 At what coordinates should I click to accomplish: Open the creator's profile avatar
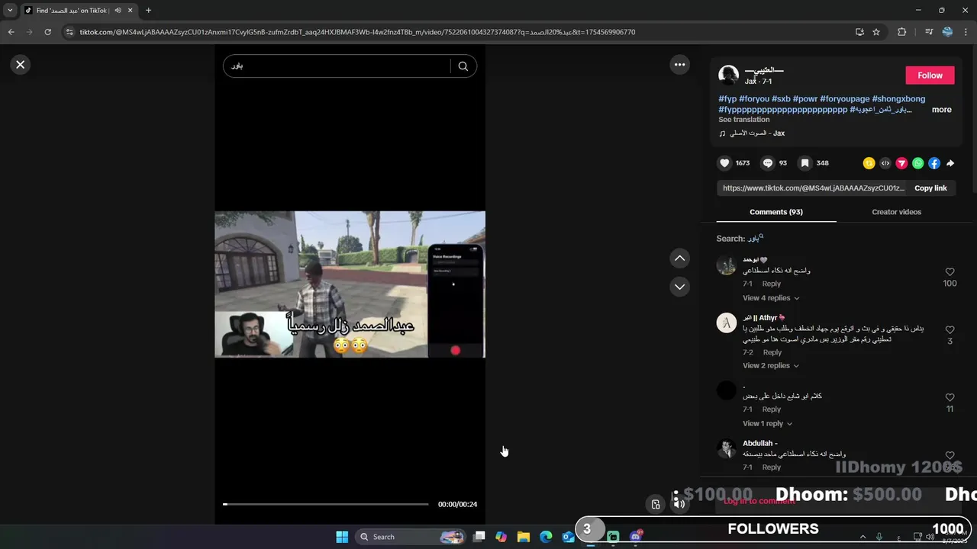(729, 75)
